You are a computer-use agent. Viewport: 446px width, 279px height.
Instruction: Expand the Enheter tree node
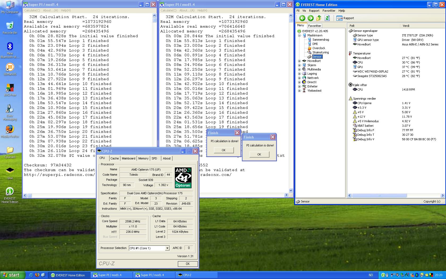tap(299, 86)
